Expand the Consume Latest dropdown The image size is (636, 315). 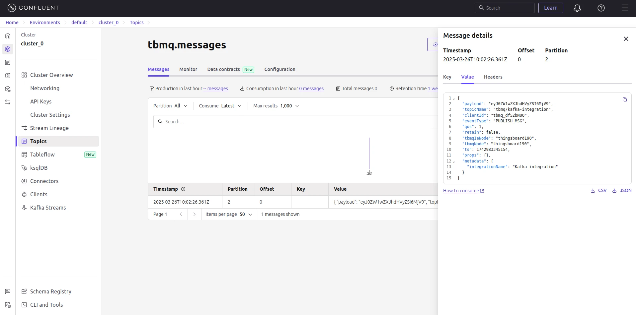coord(220,106)
